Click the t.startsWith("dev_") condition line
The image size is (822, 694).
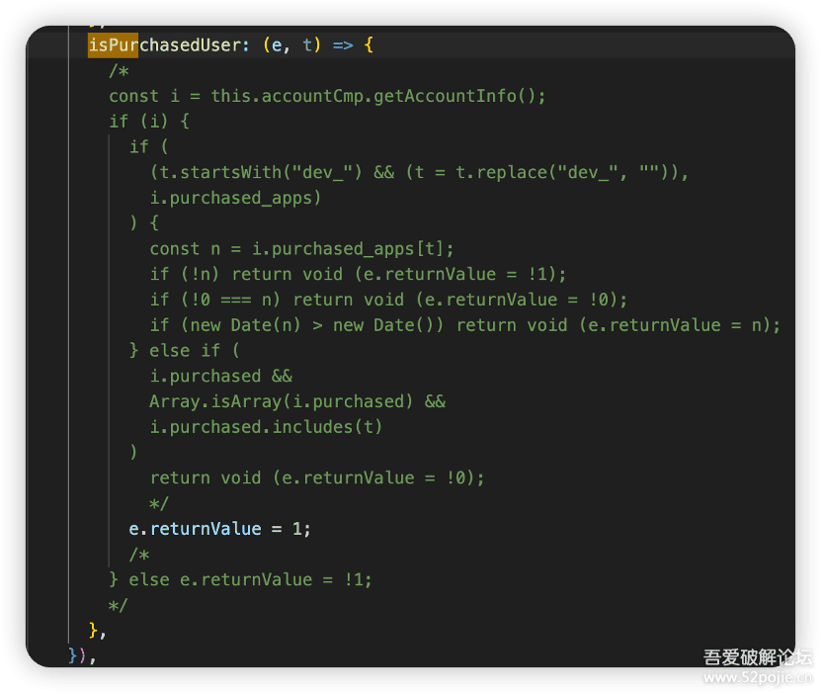click(419, 172)
